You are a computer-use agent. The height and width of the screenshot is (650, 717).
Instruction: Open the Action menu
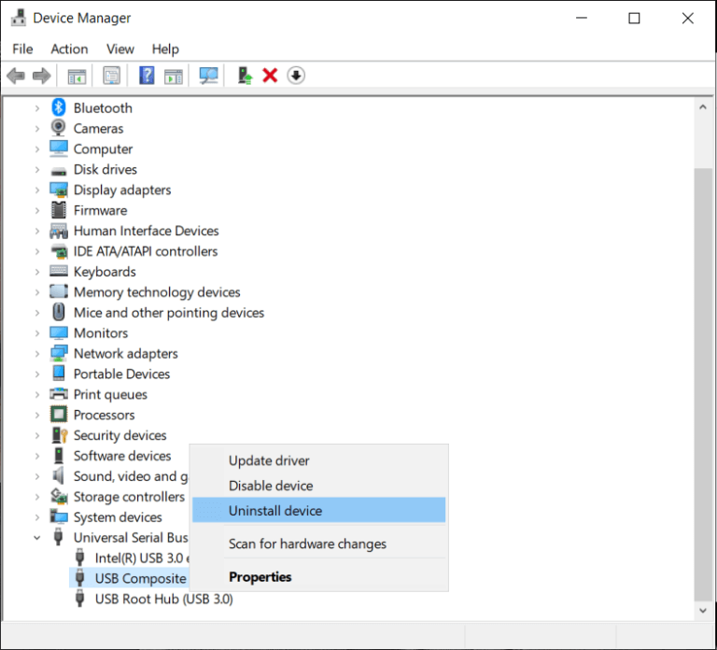pyautogui.click(x=69, y=49)
